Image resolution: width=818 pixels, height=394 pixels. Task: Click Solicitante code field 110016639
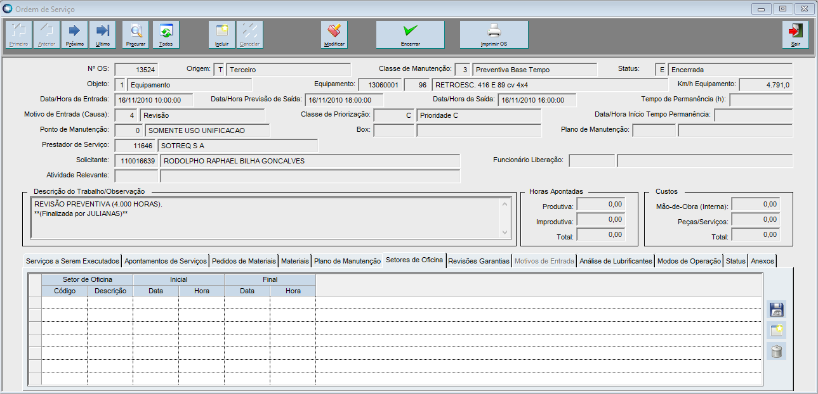[x=136, y=161]
